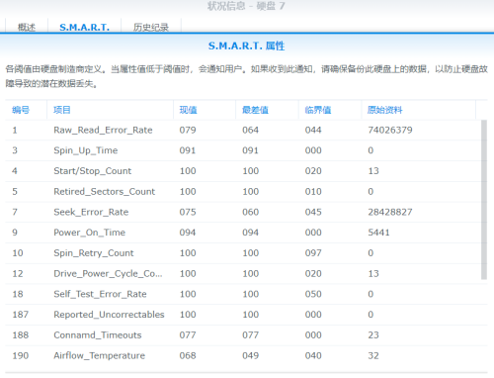Click current value 079 of Raw_Read_Error_Rate
494x378 pixels.
[188, 130]
